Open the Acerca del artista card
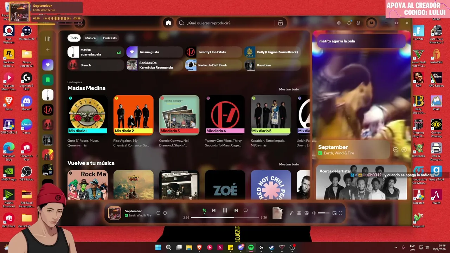Screen dimensions: 450x253 pos(361,183)
